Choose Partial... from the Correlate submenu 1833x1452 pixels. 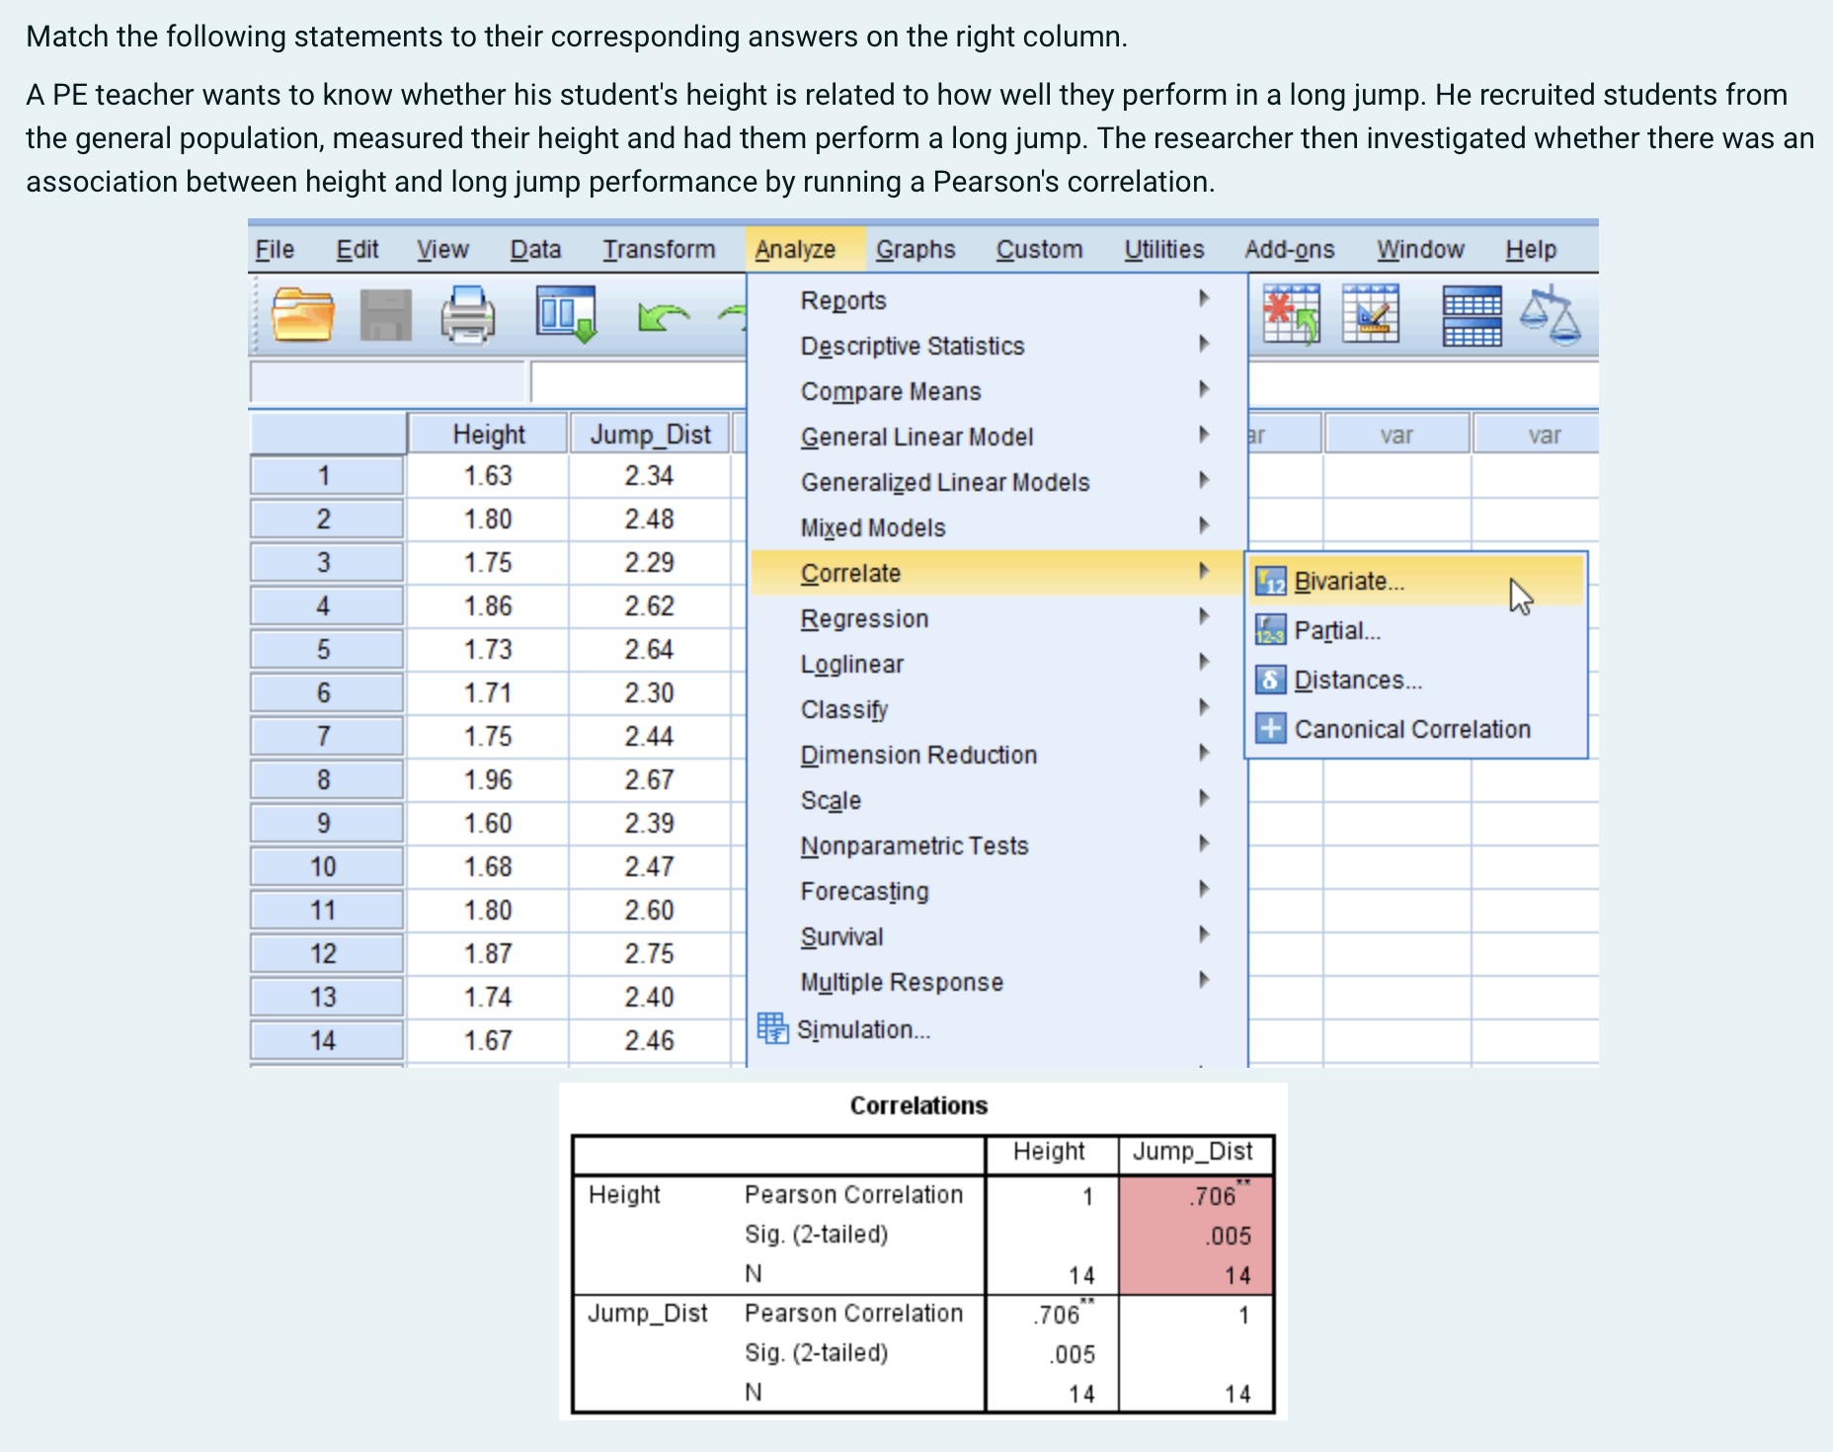1416,630
